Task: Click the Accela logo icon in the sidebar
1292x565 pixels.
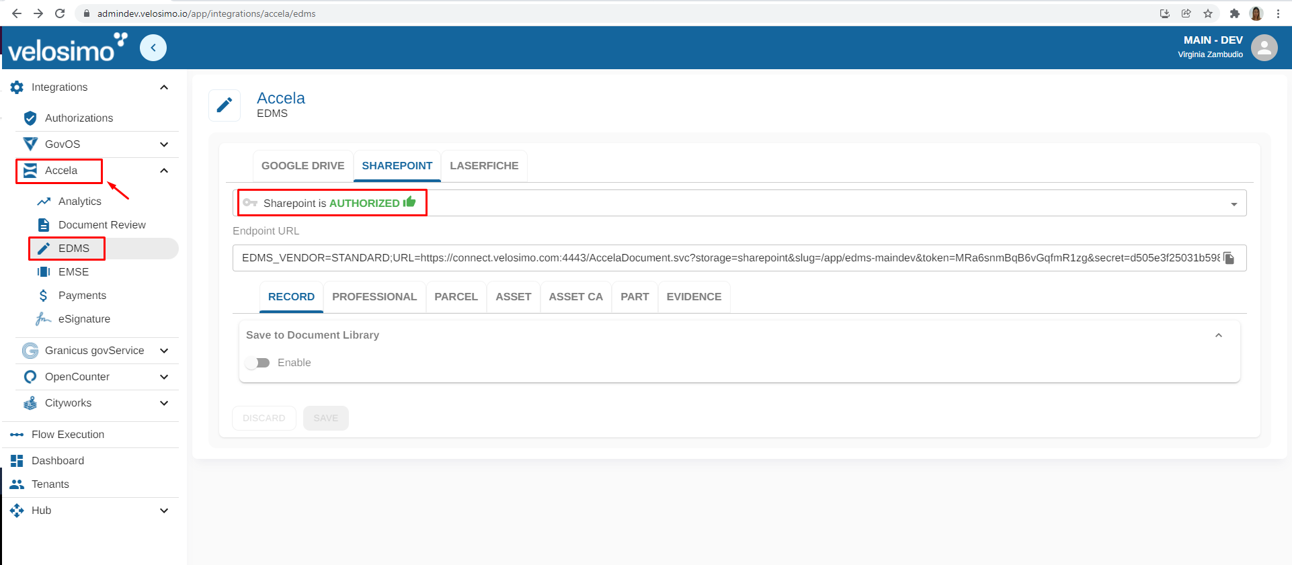Action: pyautogui.click(x=30, y=171)
